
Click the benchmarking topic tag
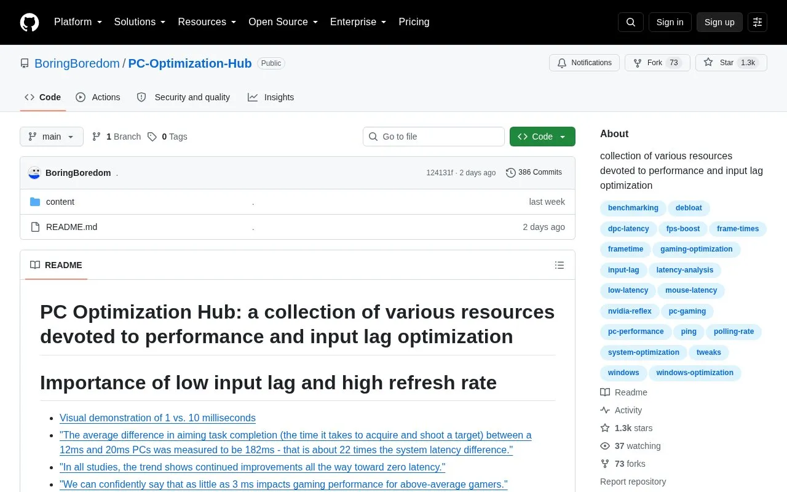[633, 208]
